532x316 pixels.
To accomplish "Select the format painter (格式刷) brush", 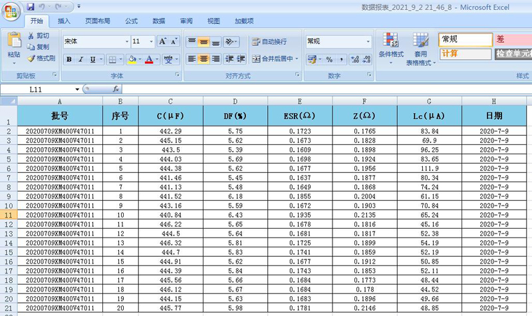I will pyautogui.click(x=31, y=58).
